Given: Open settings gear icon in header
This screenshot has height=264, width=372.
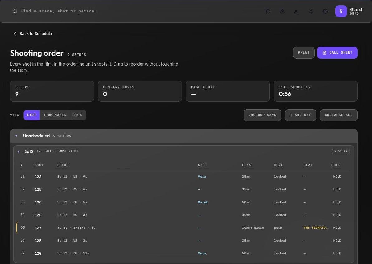Looking at the screenshot, I should (x=326, y=12).
